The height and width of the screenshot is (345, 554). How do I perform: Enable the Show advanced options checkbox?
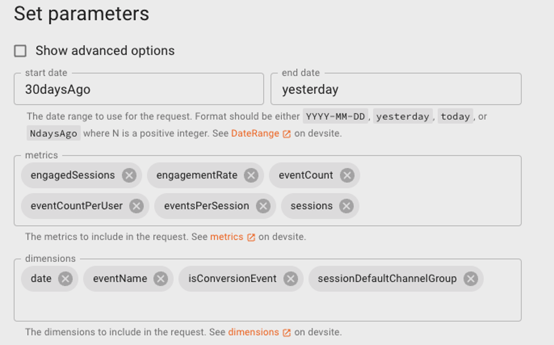click(20, 51)
